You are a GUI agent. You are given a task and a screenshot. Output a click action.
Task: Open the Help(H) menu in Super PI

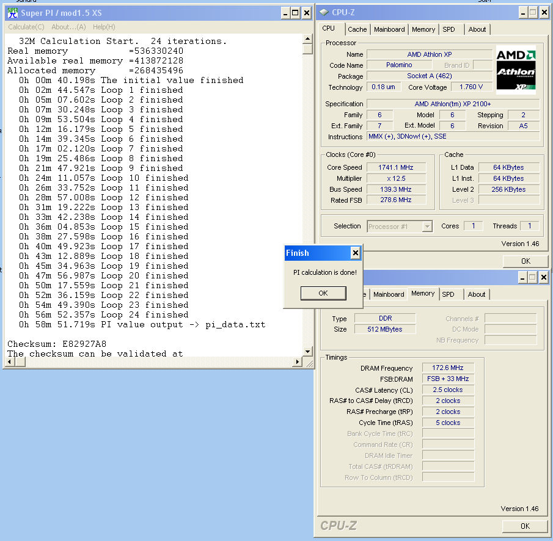104,27
